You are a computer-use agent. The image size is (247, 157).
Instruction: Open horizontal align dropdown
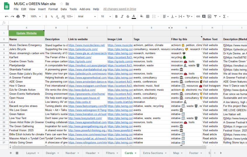tap(165, 16)
